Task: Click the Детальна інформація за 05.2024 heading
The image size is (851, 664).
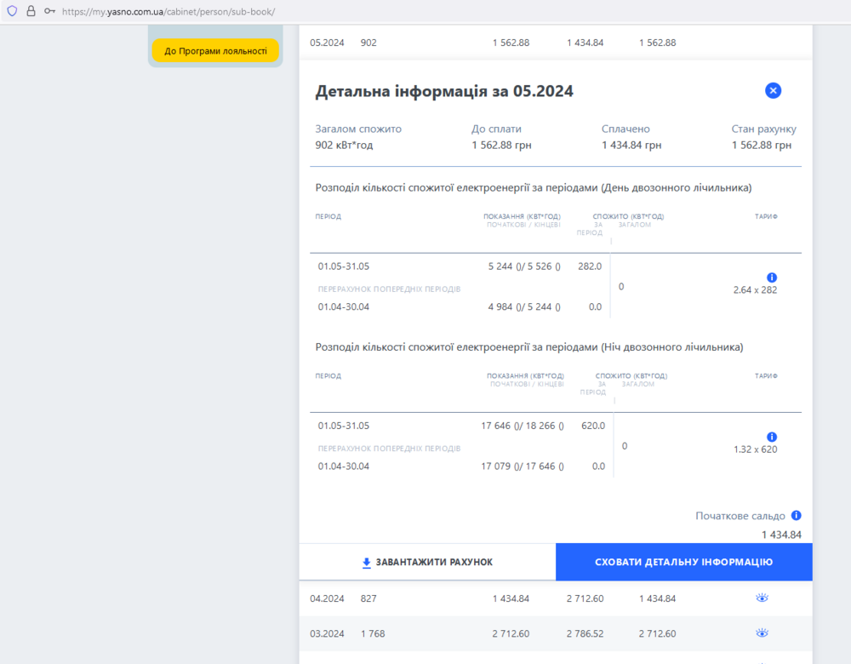Action: click(x=444, y=92)
